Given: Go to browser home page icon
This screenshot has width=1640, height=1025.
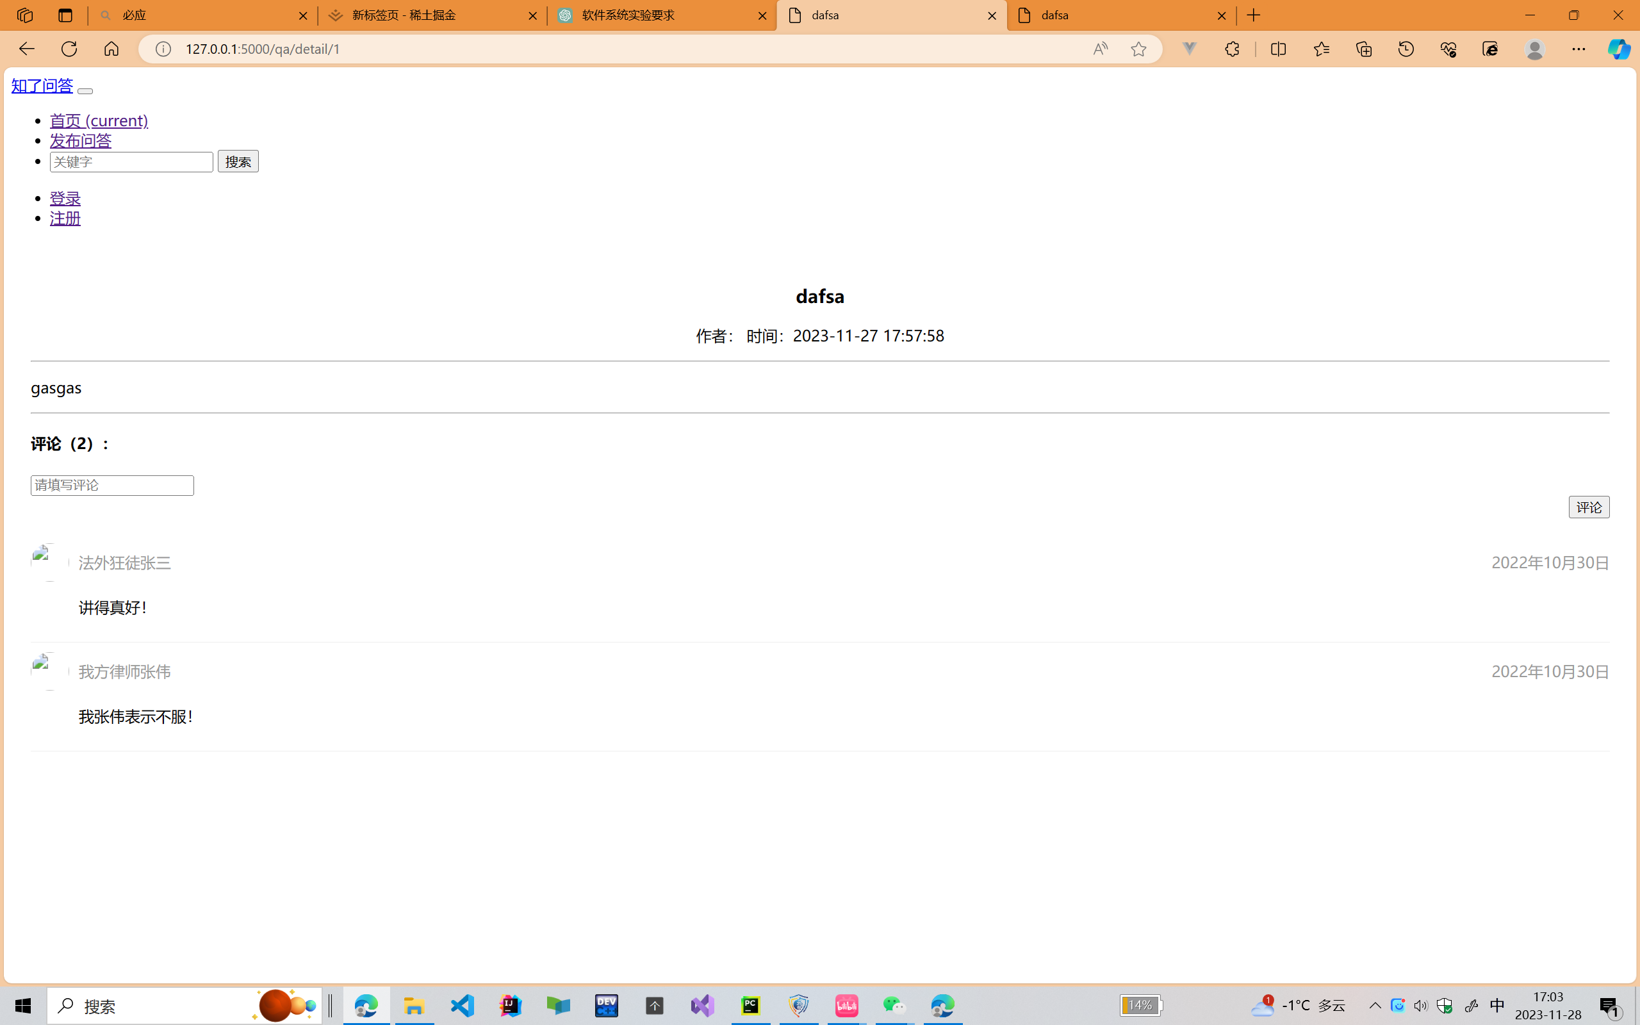Looking at the screenshot, I should pyautogui.click(x=111, y=49).
